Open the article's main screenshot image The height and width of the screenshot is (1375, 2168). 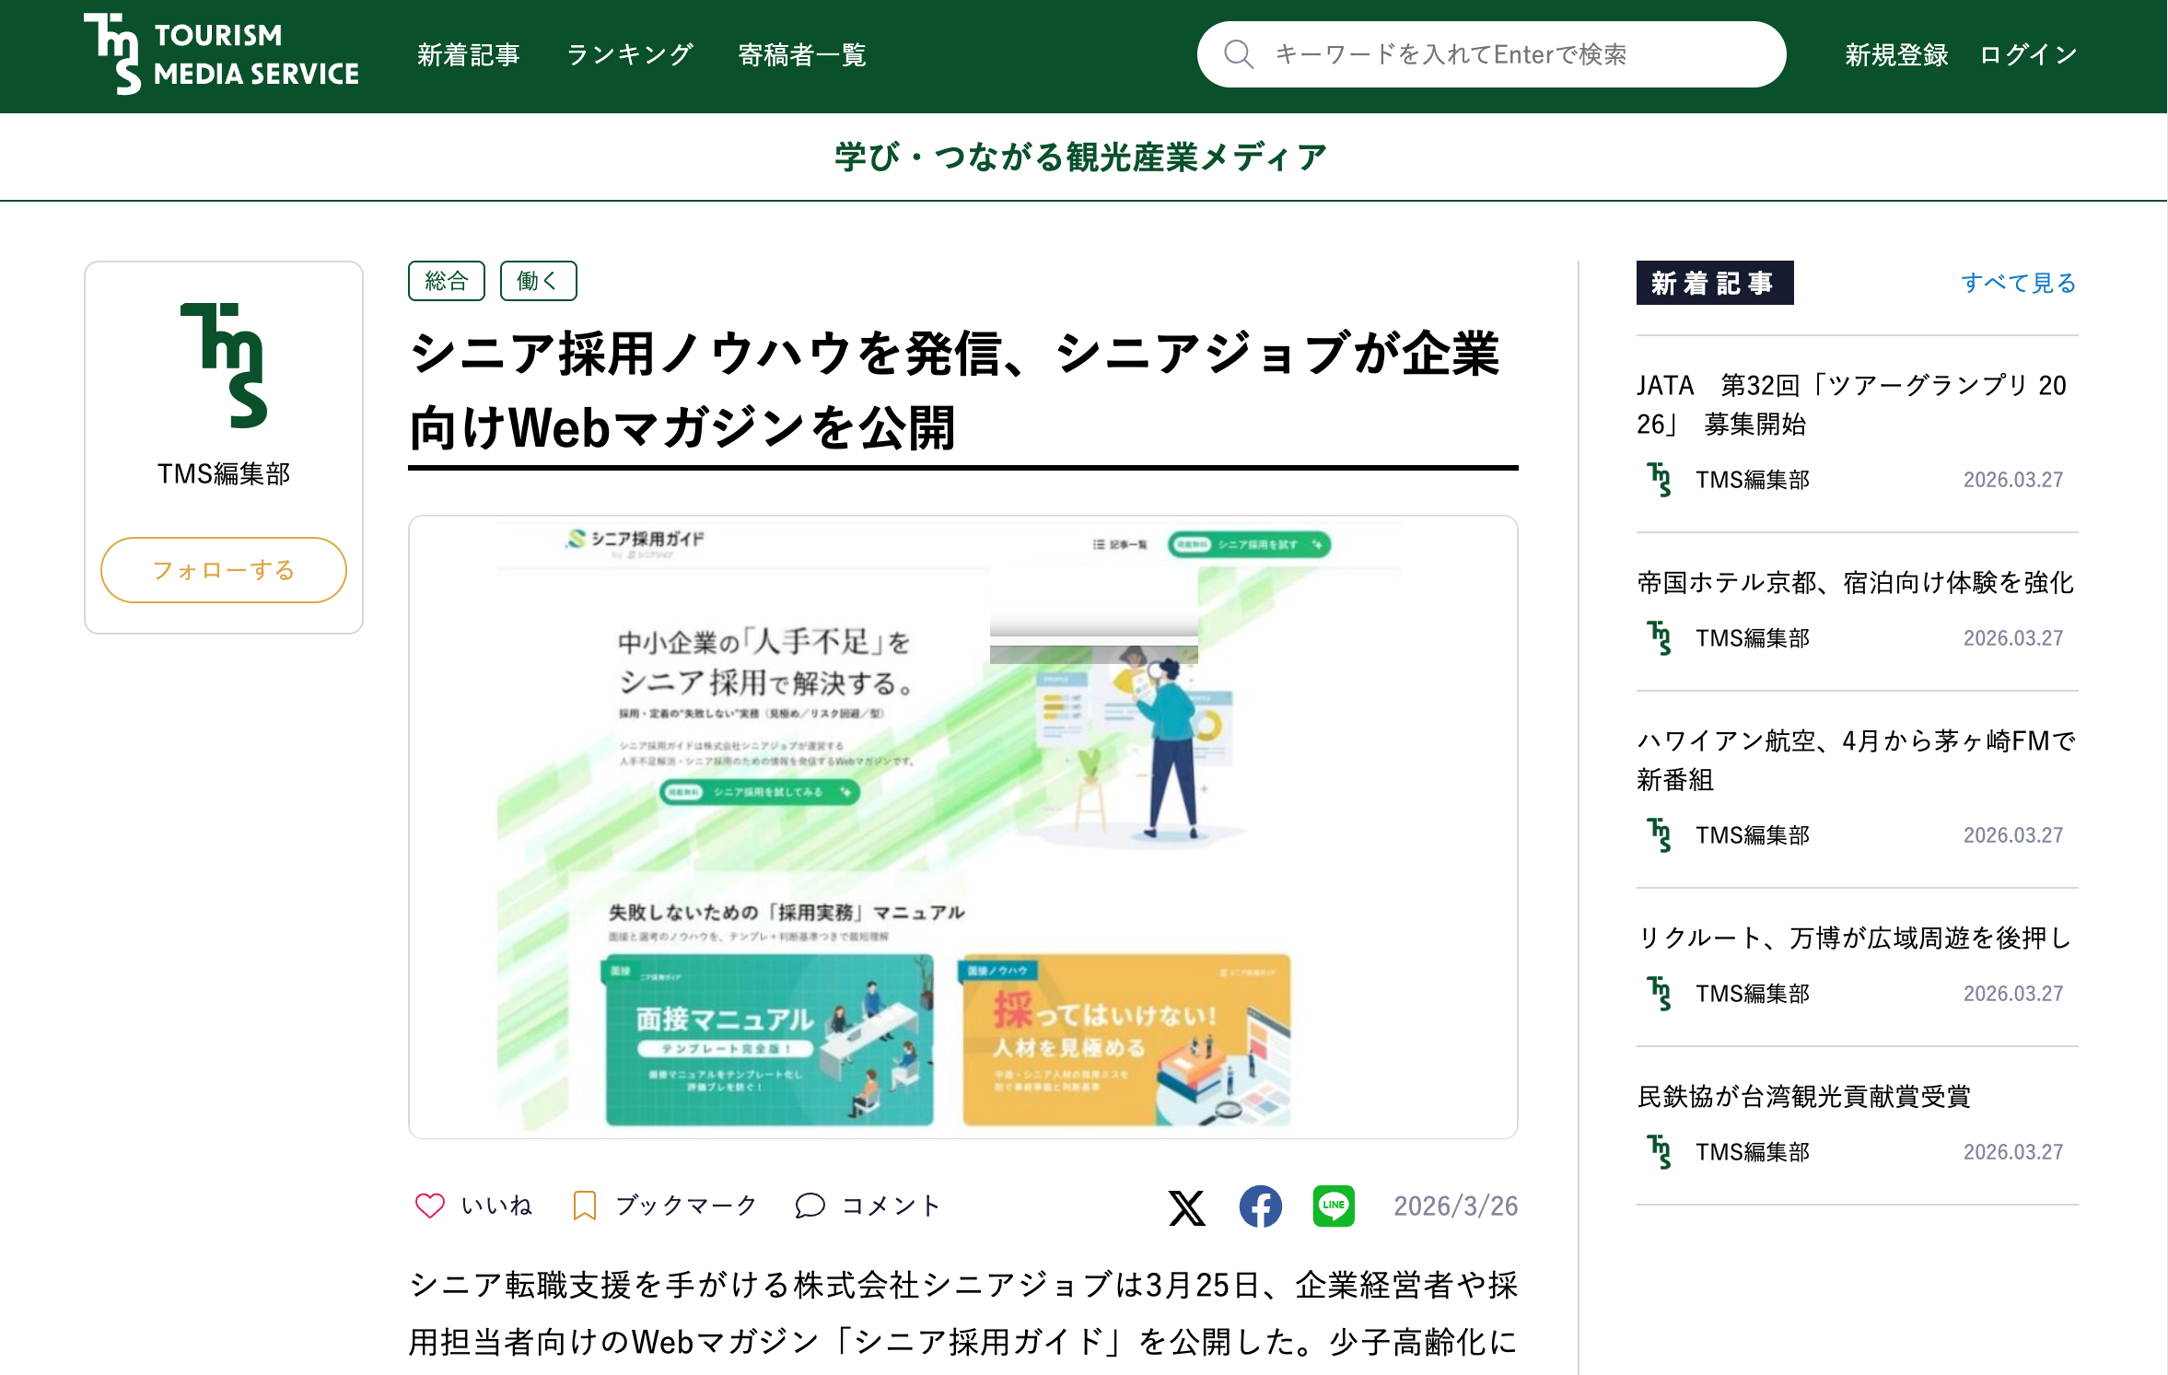point(962,826)
